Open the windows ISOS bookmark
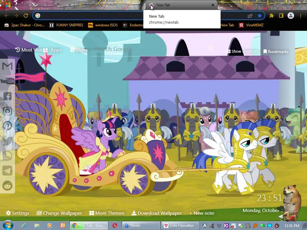The image size is (307, 230). (103, 25)
